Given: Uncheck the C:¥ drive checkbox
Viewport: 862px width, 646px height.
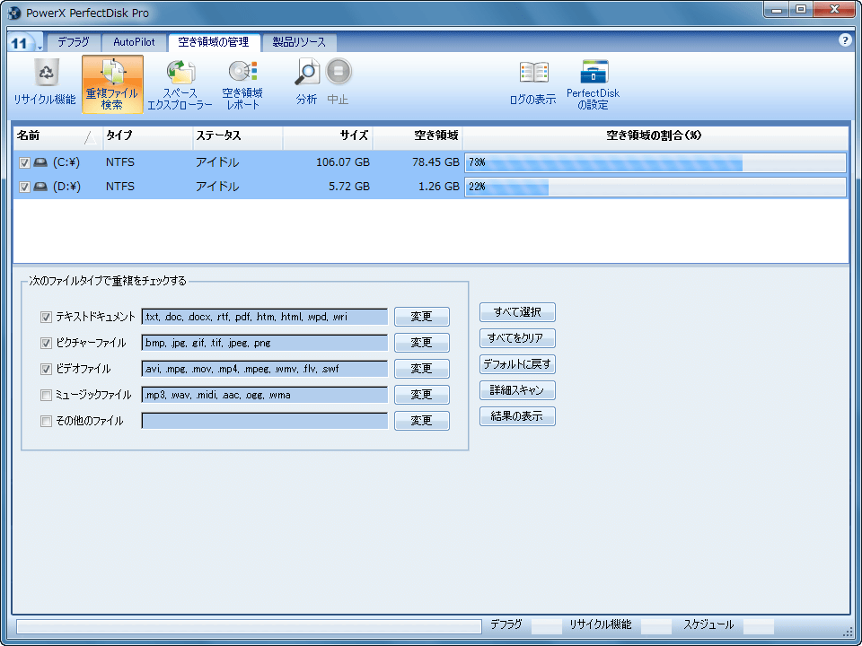Looking at the screenshot, I should 24,163.
